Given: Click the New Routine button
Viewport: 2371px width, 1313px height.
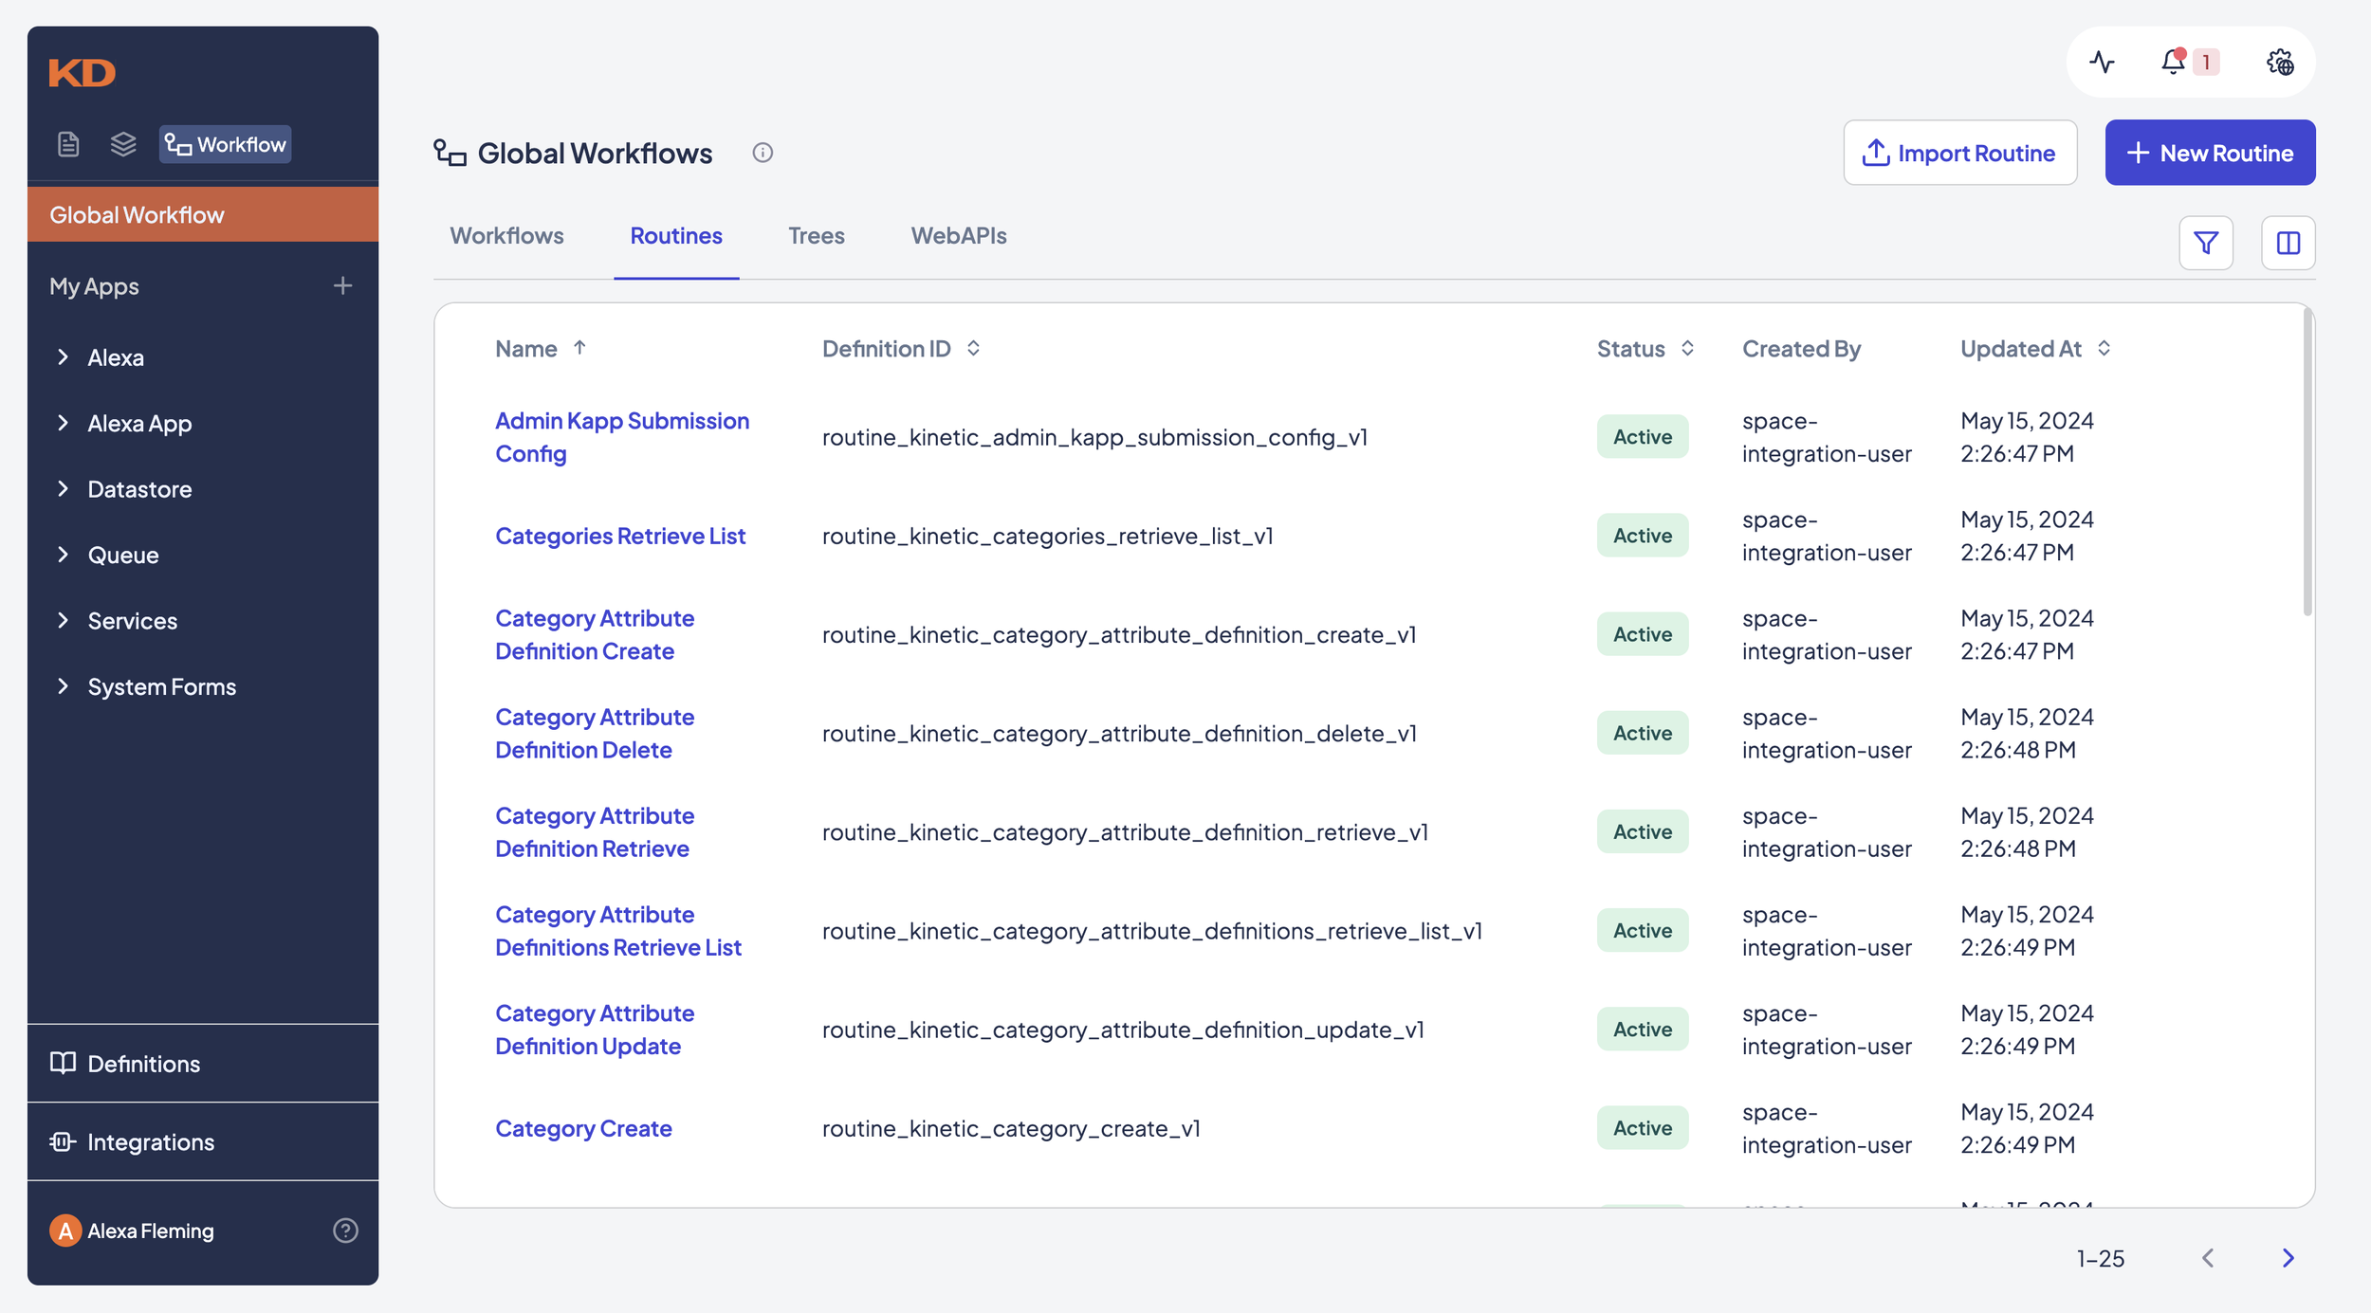Looking at the screenshot, I should click(x=2210, y=153).
